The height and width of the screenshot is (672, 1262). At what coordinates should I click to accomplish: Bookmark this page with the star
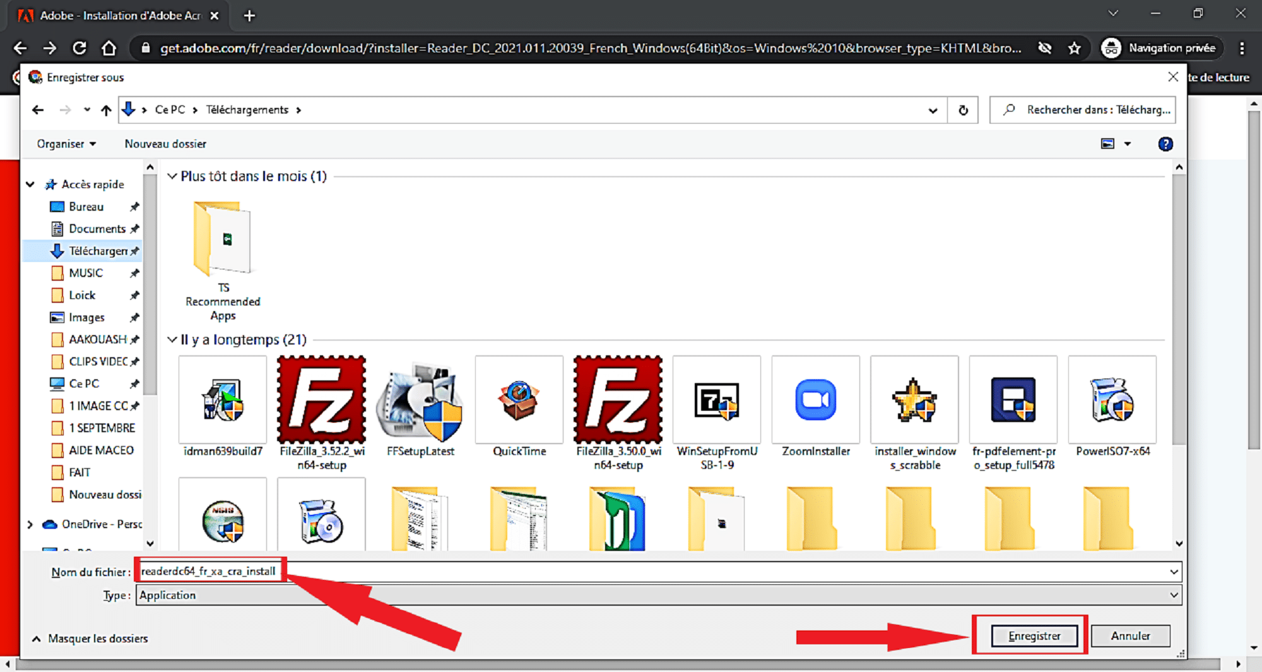(x=1074, y=48)
